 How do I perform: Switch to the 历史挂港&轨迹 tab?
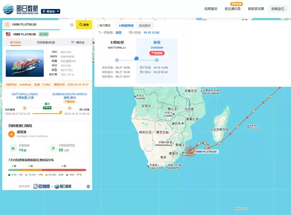(46, 42)
